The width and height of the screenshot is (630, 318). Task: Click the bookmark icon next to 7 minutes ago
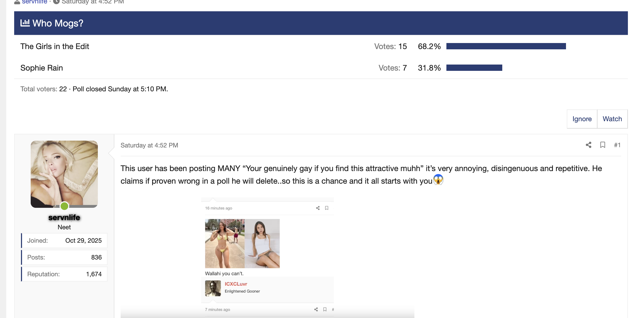pos(325,310)
